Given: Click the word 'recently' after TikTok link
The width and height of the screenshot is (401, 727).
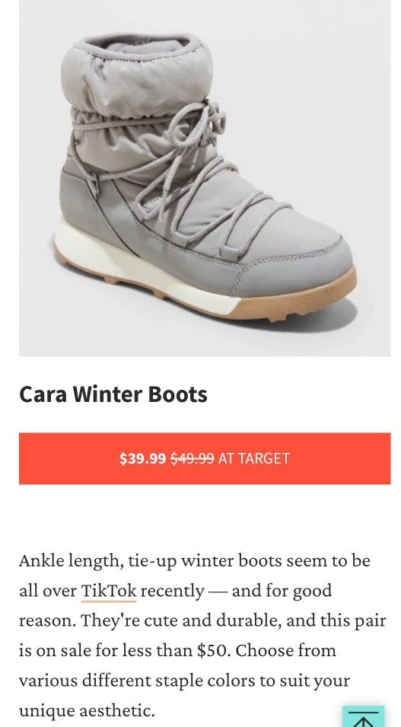Looking at the screenshot, I should coord(172,591).
